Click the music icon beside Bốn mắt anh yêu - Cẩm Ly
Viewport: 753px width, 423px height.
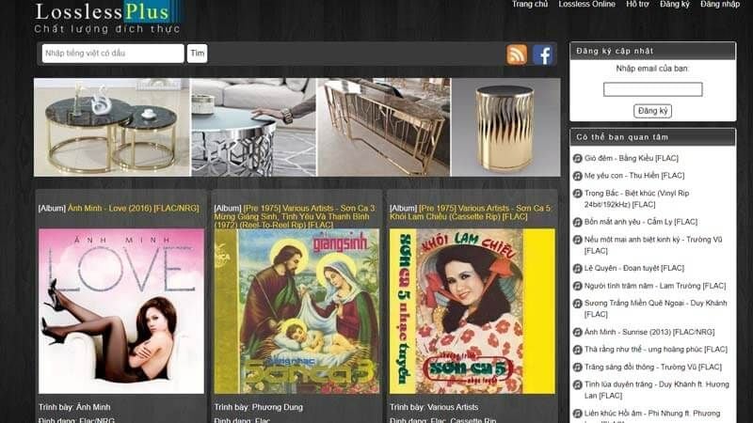[577, 222]
